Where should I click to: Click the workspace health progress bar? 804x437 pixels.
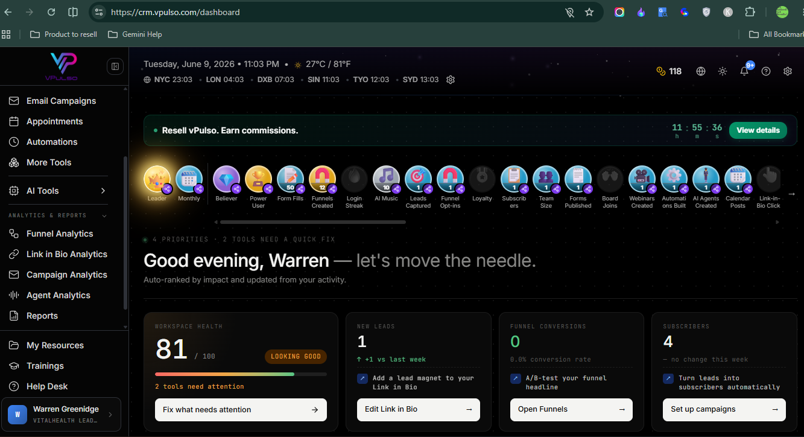[241, 374]
